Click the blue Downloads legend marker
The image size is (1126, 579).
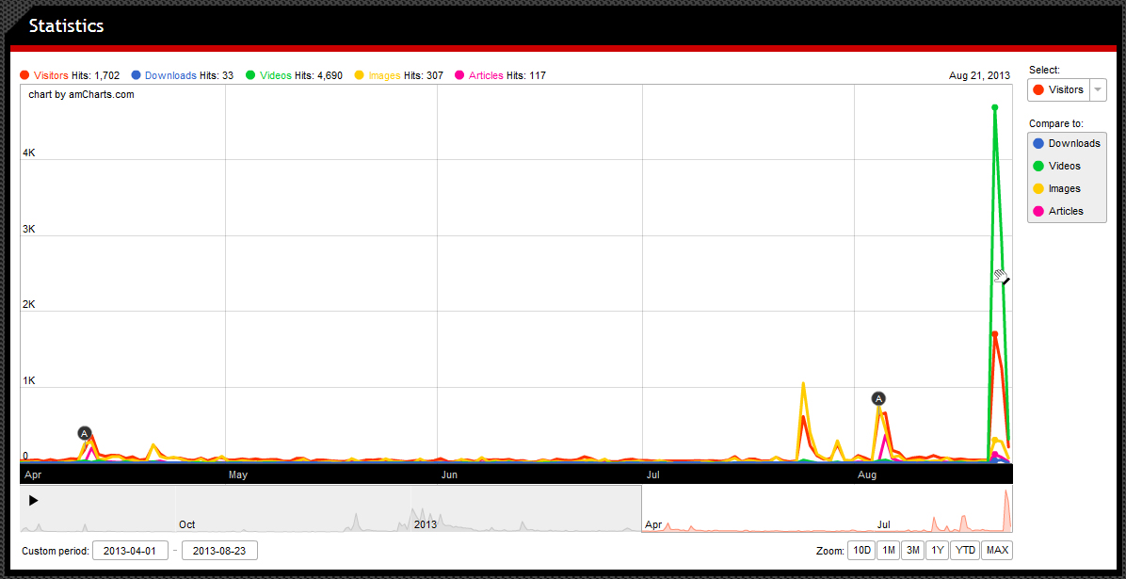coord(136,74)
